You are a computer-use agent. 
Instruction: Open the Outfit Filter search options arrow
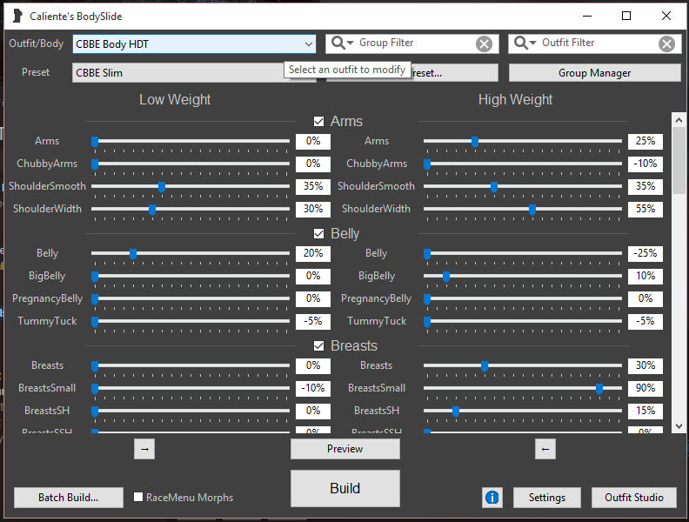533,43
